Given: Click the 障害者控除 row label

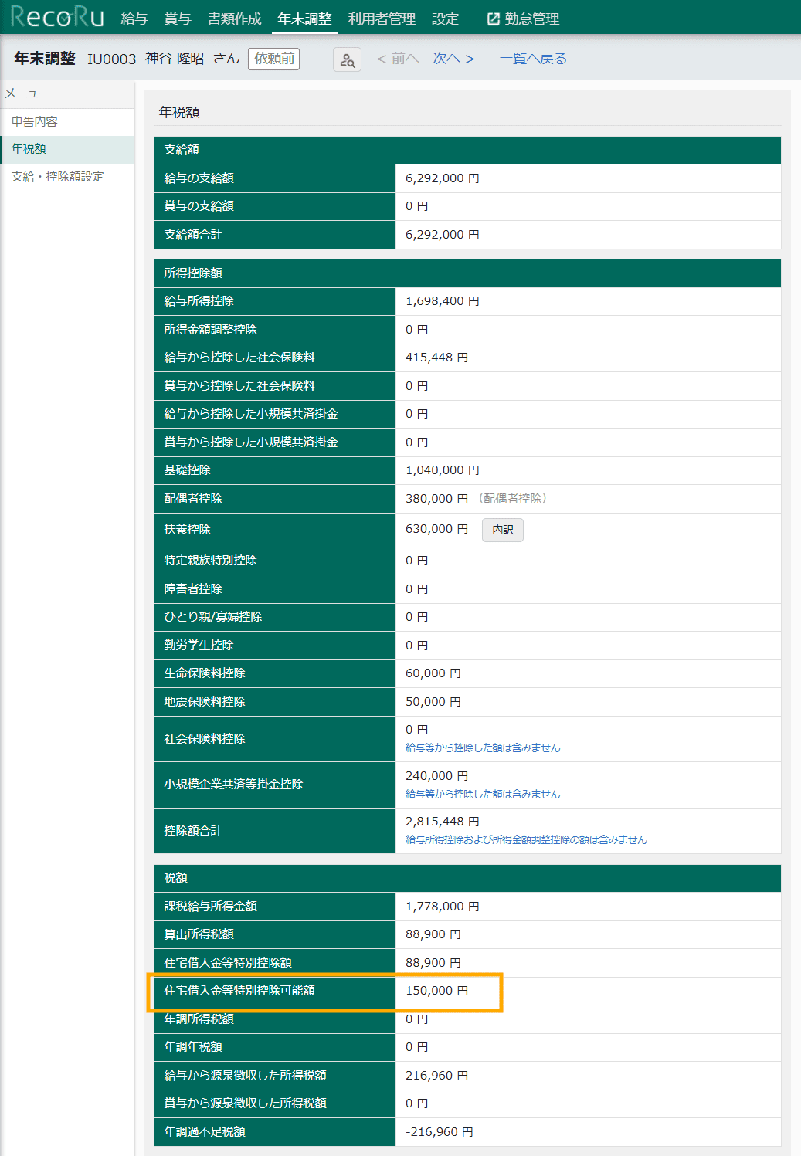Looking at the screenshot, I should tap(193, 589).
